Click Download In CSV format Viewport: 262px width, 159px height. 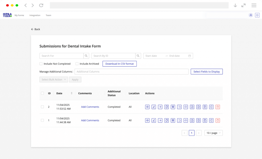119,63
